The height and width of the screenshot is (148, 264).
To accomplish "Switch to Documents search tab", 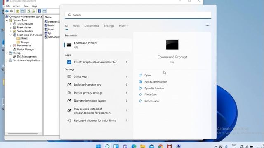I will pyautogui.click(x=92, y=25).
